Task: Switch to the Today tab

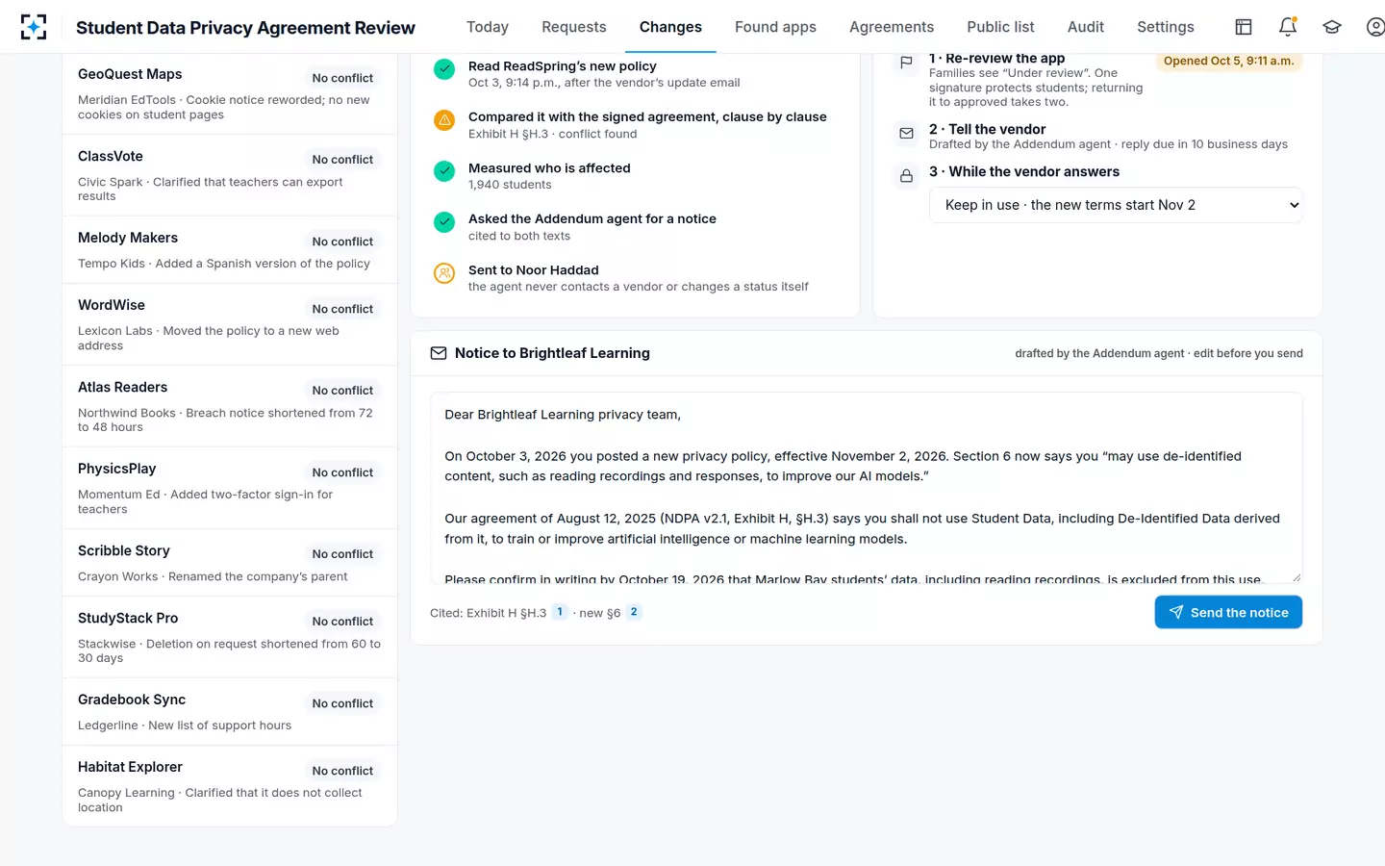Action: pyautogui.click(x=488, y=27)
